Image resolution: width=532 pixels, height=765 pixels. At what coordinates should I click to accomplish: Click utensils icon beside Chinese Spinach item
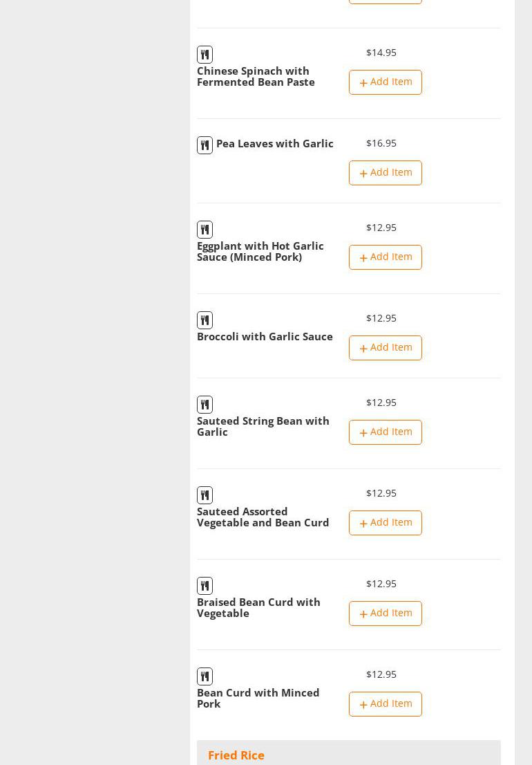click(x=205, y=55)
